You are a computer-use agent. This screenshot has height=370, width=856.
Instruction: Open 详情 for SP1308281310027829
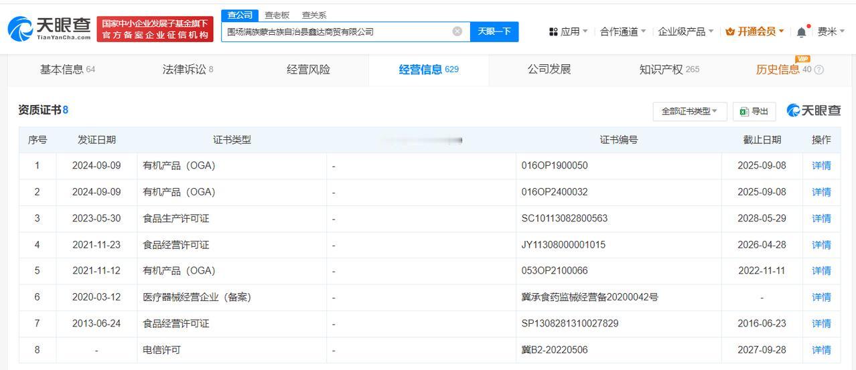[821, 324]
